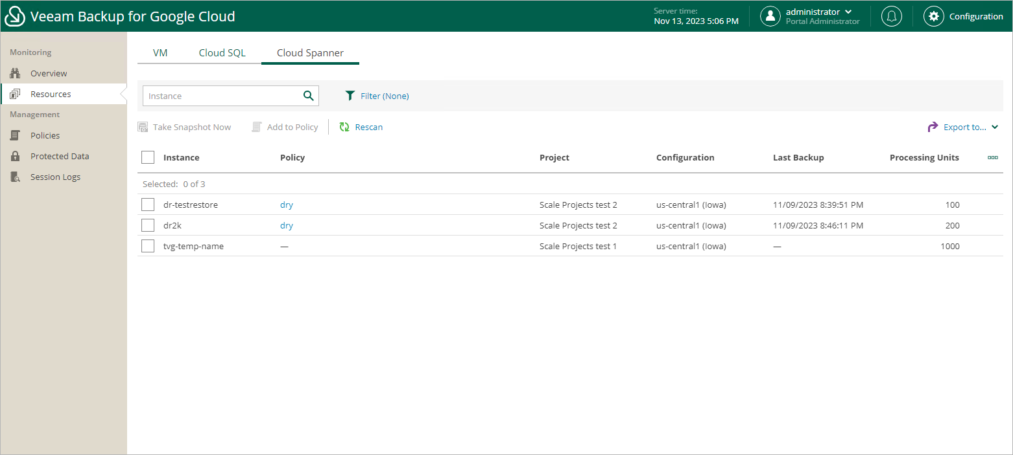
Task: Sort by the Project column header
Action: (554, 157)
